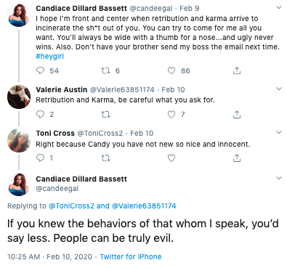Open options chevron on Toni Cross's tweet
This screenshot has height=268, width=287.
pos(279,132)
